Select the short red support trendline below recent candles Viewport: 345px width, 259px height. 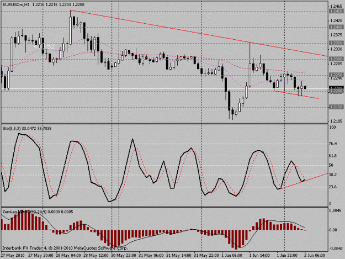296,94
